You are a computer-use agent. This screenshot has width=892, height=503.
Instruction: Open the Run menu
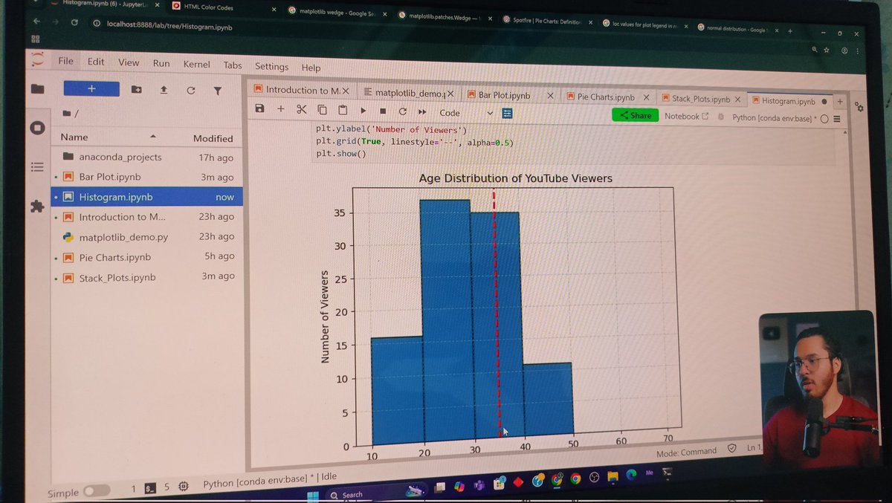point(161,63)
